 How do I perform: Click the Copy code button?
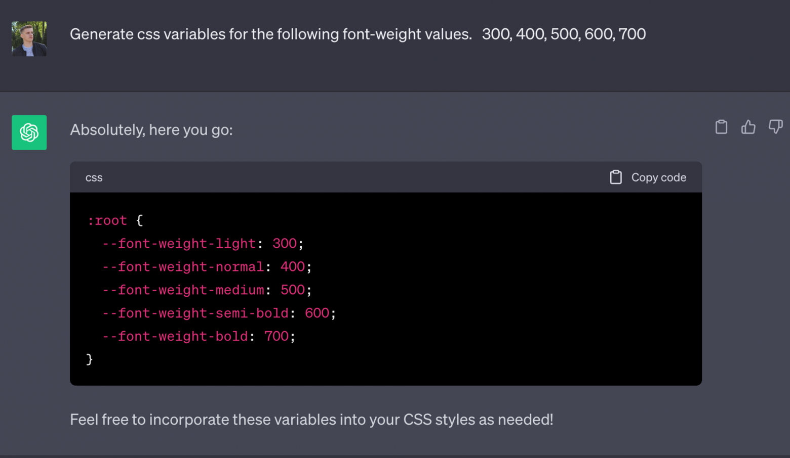pos(648,177)
